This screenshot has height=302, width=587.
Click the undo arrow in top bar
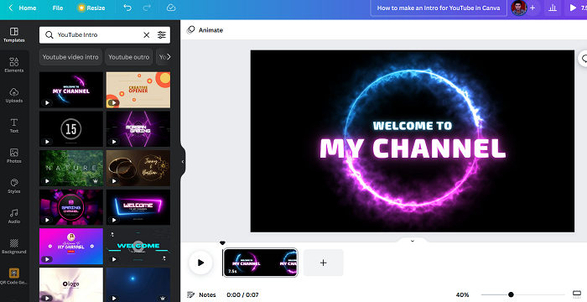point(127,8)
